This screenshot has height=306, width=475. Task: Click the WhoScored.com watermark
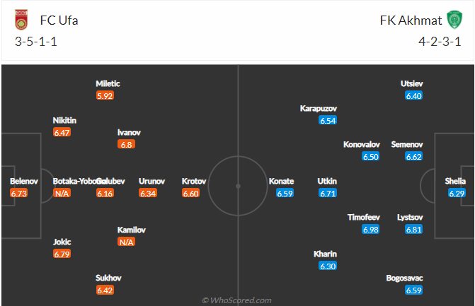click(236, 300)
